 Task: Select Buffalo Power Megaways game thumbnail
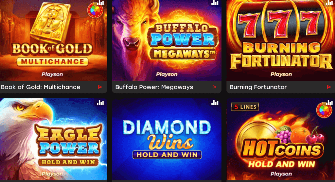coord(167,40)
